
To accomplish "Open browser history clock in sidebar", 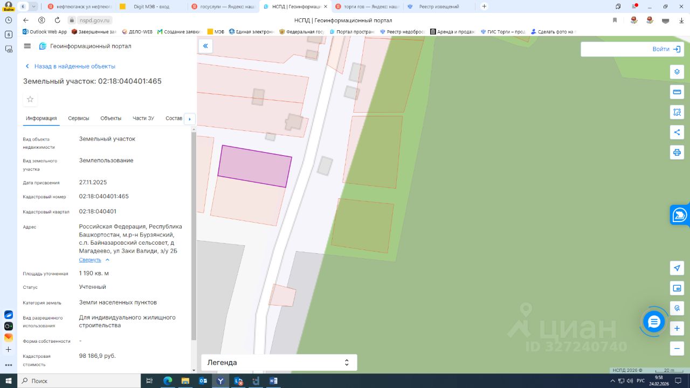I will (x=9, y=20).
